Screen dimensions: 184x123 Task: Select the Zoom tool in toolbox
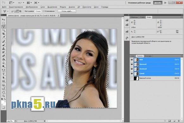[3, 96]
